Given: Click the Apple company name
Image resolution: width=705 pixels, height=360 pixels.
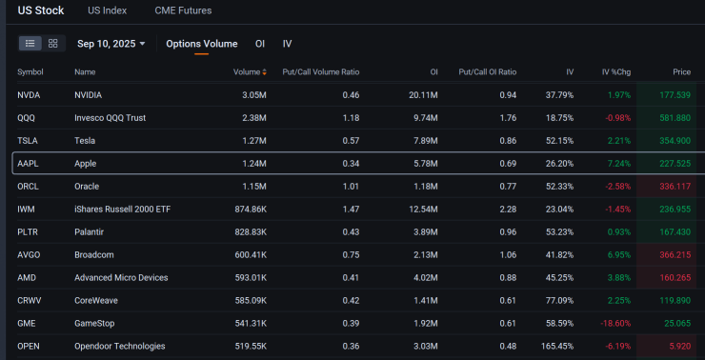Looking at the screenshot, I should (86, 164).
